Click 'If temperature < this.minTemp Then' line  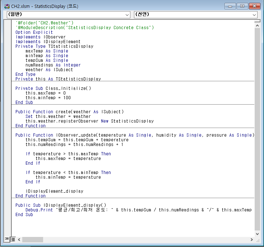pyautogui.click(x=68, y=173)
